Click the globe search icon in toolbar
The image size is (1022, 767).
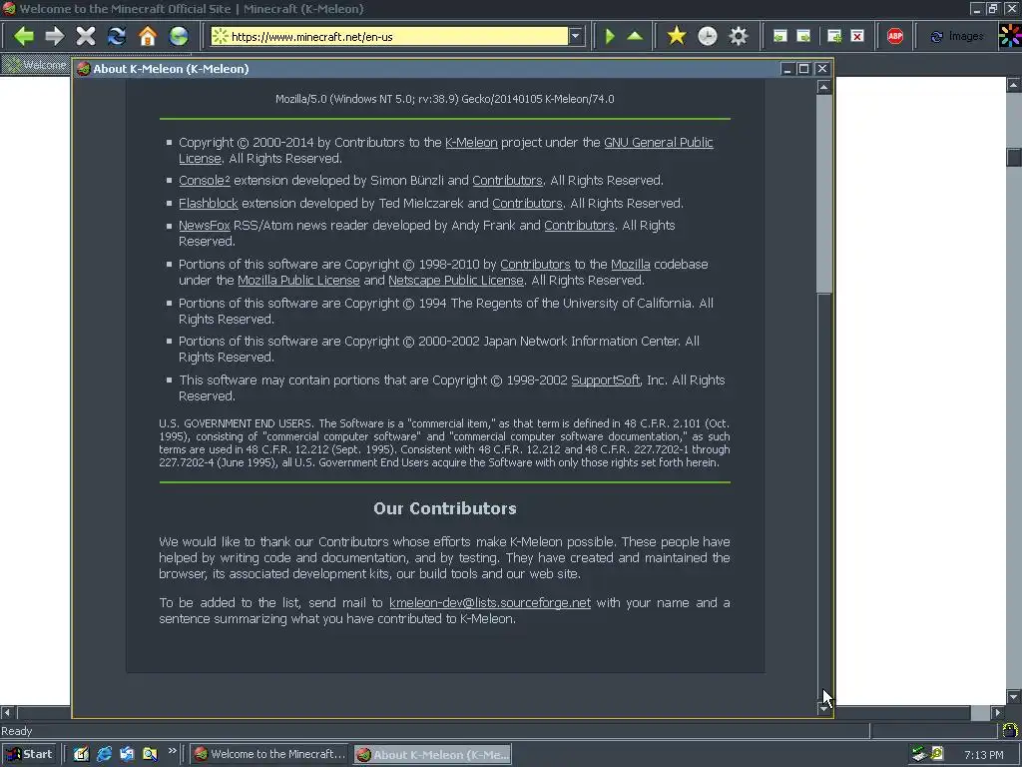click(179, 36)
